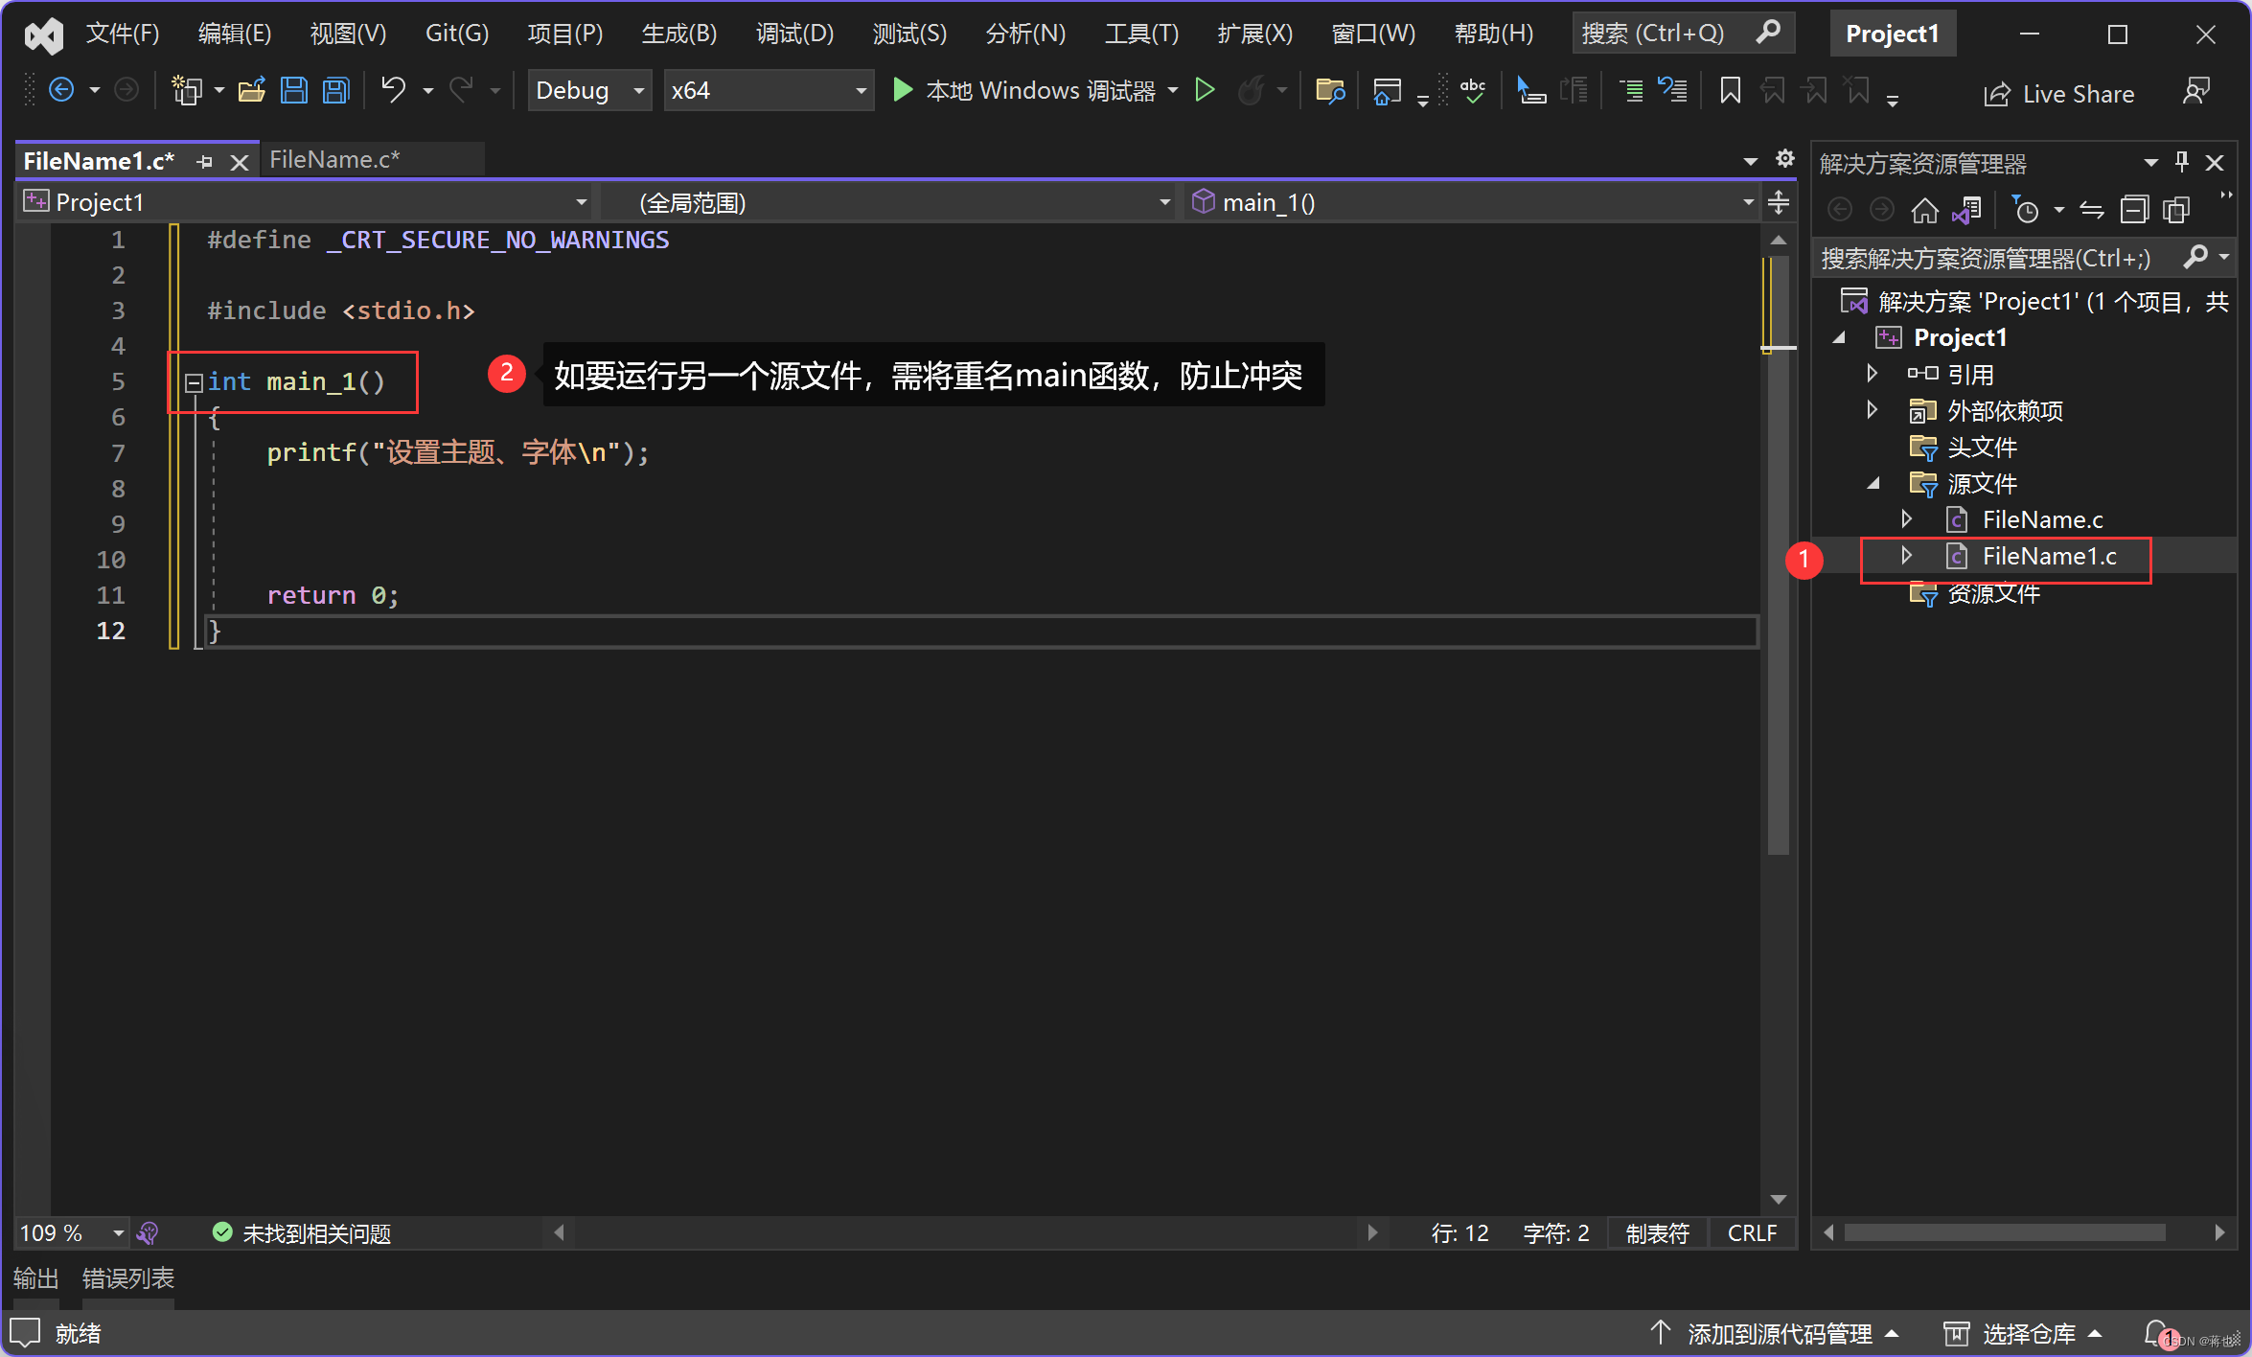Image resolution: width=2252 pixels, height=1357 pixels.
Task: Collapse the 源文件 folder
Action: pyautogui.click(x=1873, y=483)
